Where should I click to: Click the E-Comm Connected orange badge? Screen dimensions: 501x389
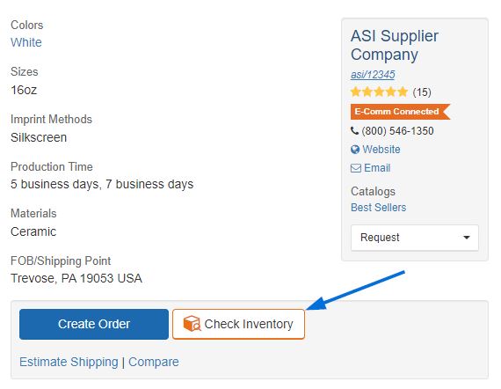(400, 112)
